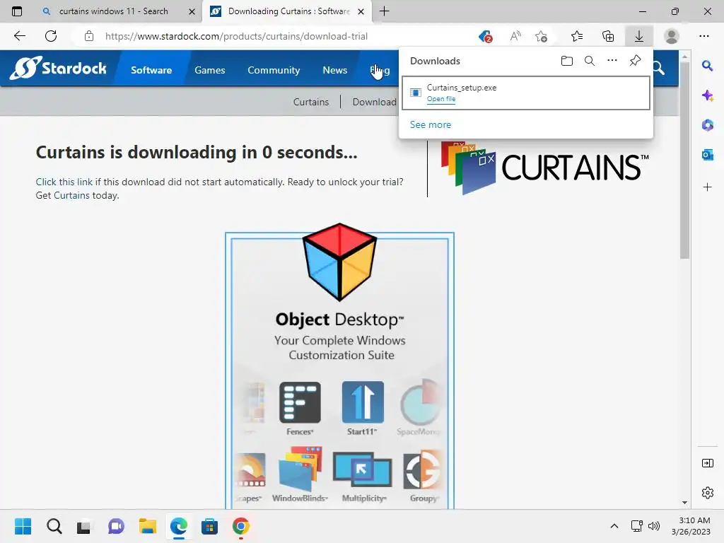724x543 pixels.
Task: Click the page vertical scrollbar thumb
Action: [x=684, y=160]
